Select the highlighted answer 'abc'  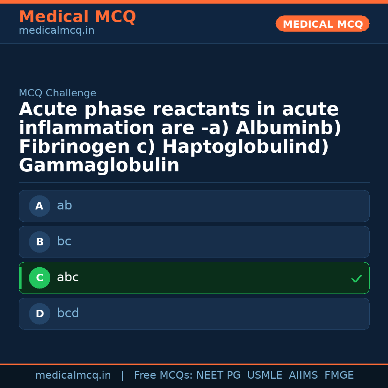point(194,278)
